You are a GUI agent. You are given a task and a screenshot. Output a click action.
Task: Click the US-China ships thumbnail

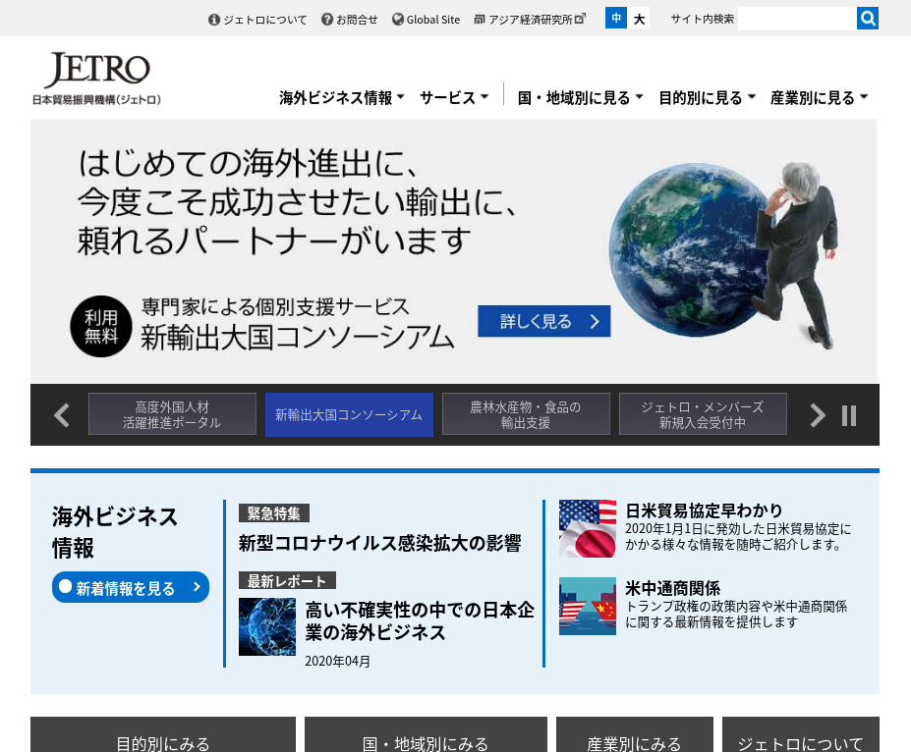(x=588, y=606)
